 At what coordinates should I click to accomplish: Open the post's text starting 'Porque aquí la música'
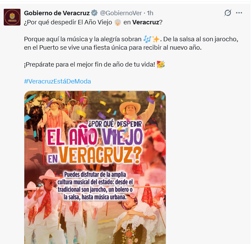[x=131, y=43]
